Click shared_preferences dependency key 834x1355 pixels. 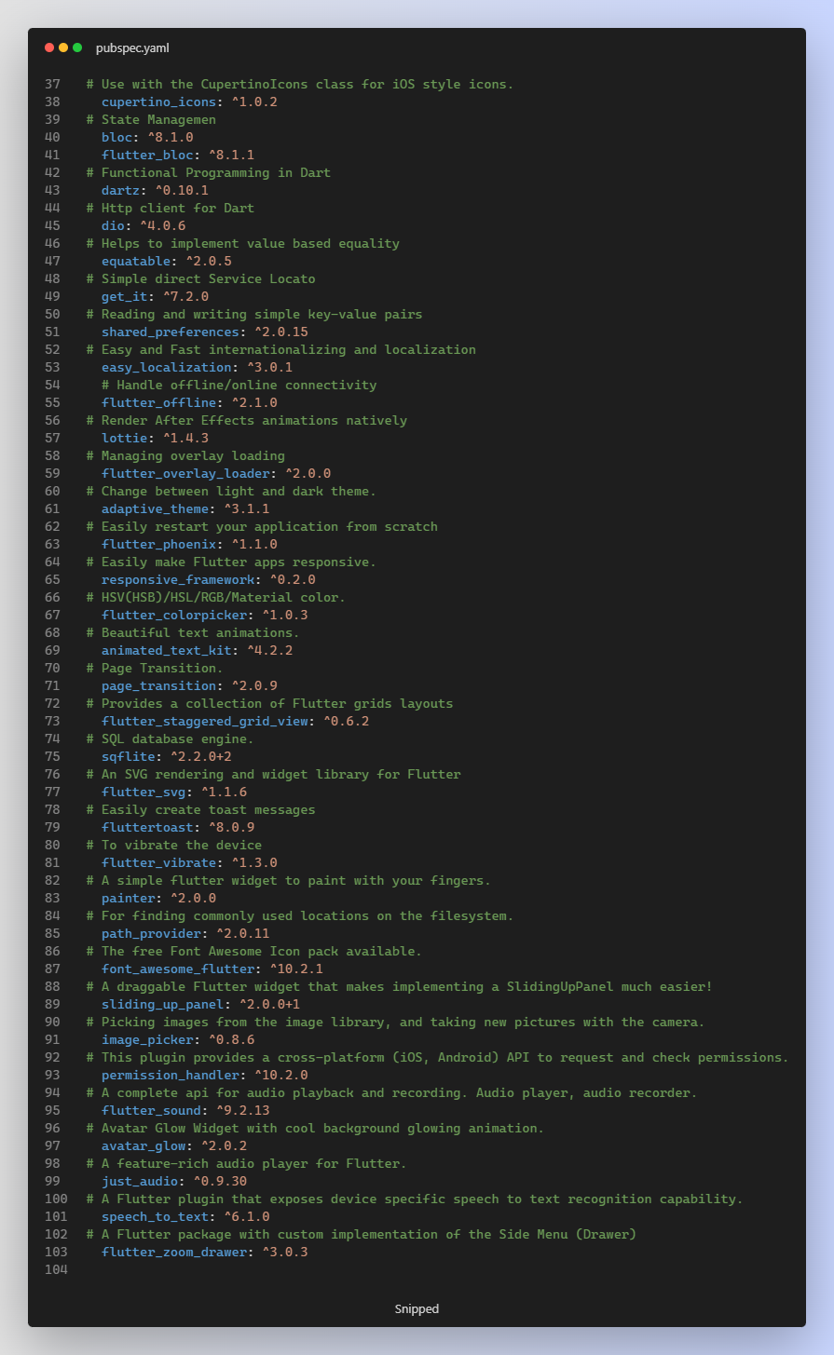[171, 332]
